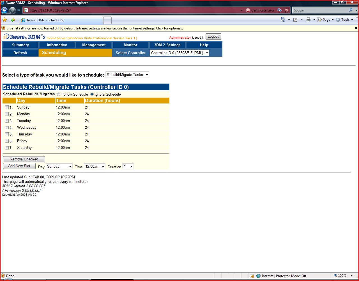Click the Wednesday day text
The width and height of the screenshot is (359, 281).
pos(27,127)
